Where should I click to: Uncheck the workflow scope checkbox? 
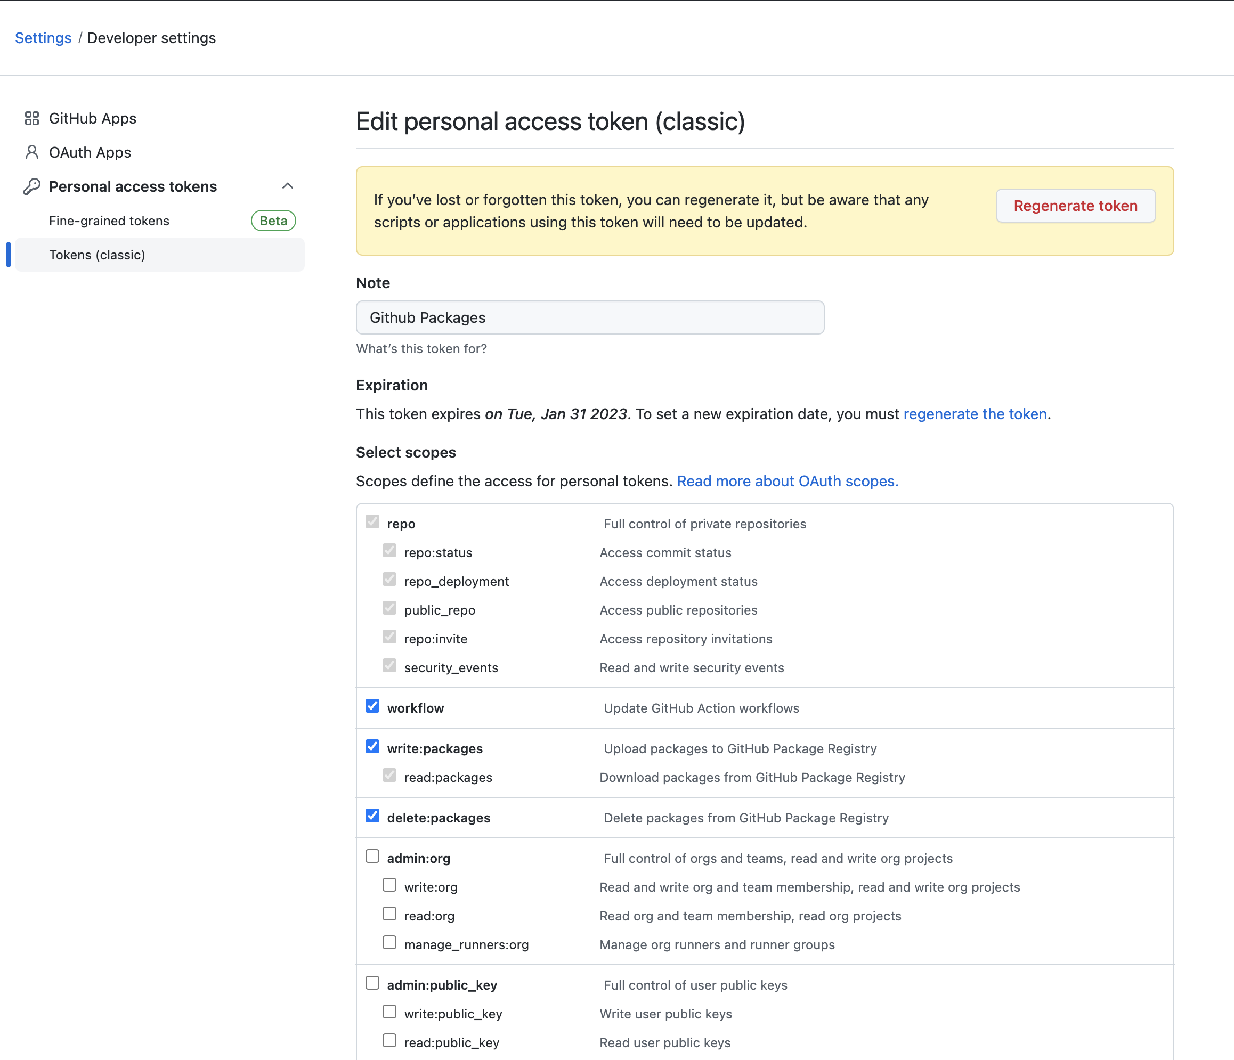tap(372, 706)
